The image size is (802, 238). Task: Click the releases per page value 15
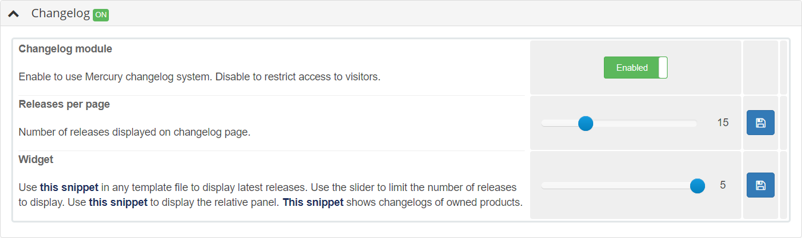[x=723, y=123]
